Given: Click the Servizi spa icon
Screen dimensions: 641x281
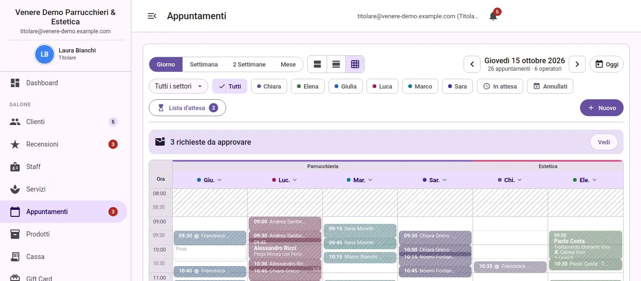Looking at the screenshot, I should (15, 189).
